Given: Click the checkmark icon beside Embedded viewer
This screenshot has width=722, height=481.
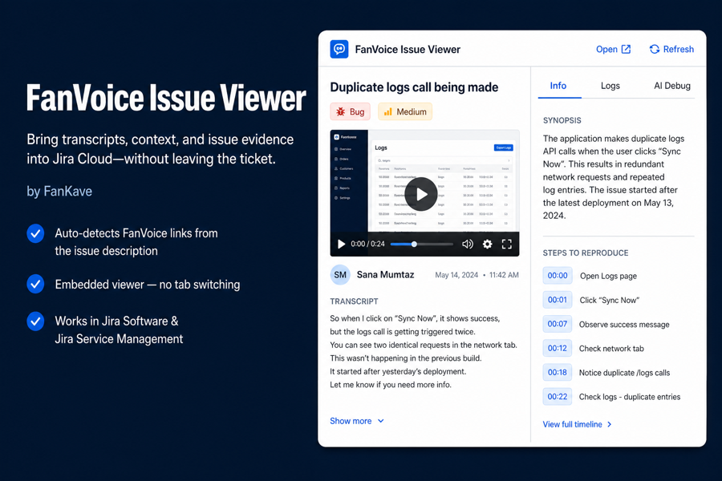Looking at the screenshot, I should (35, 284).
